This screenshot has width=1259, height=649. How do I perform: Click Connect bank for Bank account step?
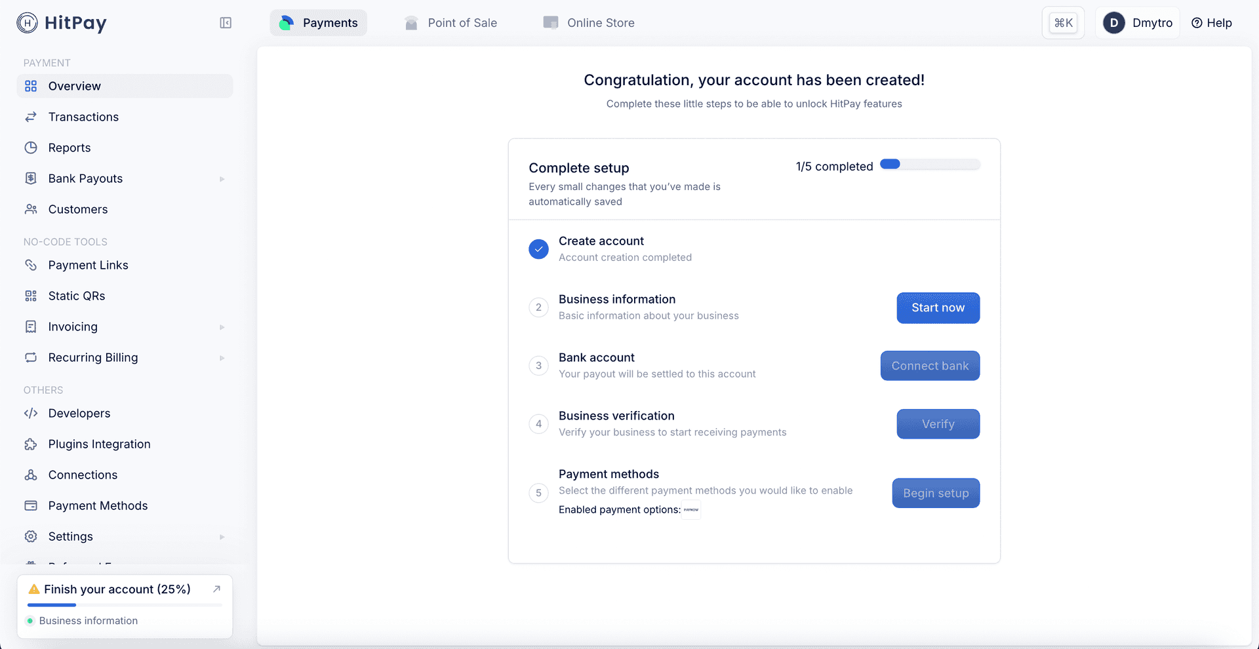[930, 365]
